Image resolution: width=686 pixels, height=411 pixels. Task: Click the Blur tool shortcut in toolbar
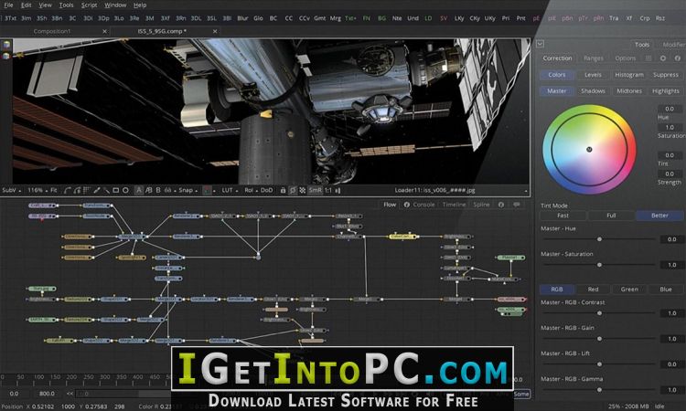(x=242, y=18)
